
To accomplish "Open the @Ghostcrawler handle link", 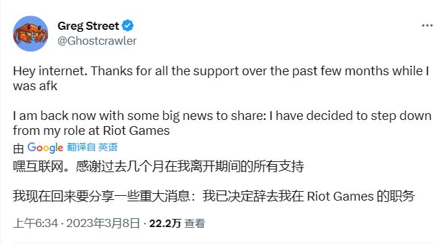I will pyautogui.click(x=97, y=41).
